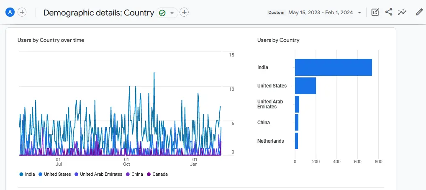Add a filter with plus icon after the report title
Screen dimensions: 426x190
184,12
